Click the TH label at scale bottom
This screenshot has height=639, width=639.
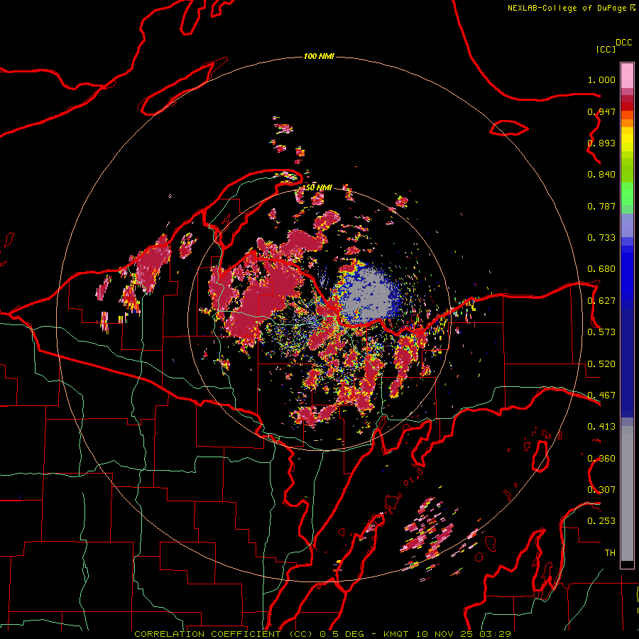click(610, 553)
